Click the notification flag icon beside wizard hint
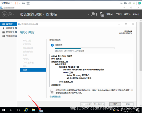 52,92
